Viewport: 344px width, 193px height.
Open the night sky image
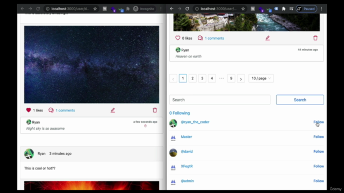tap(92, 64)
